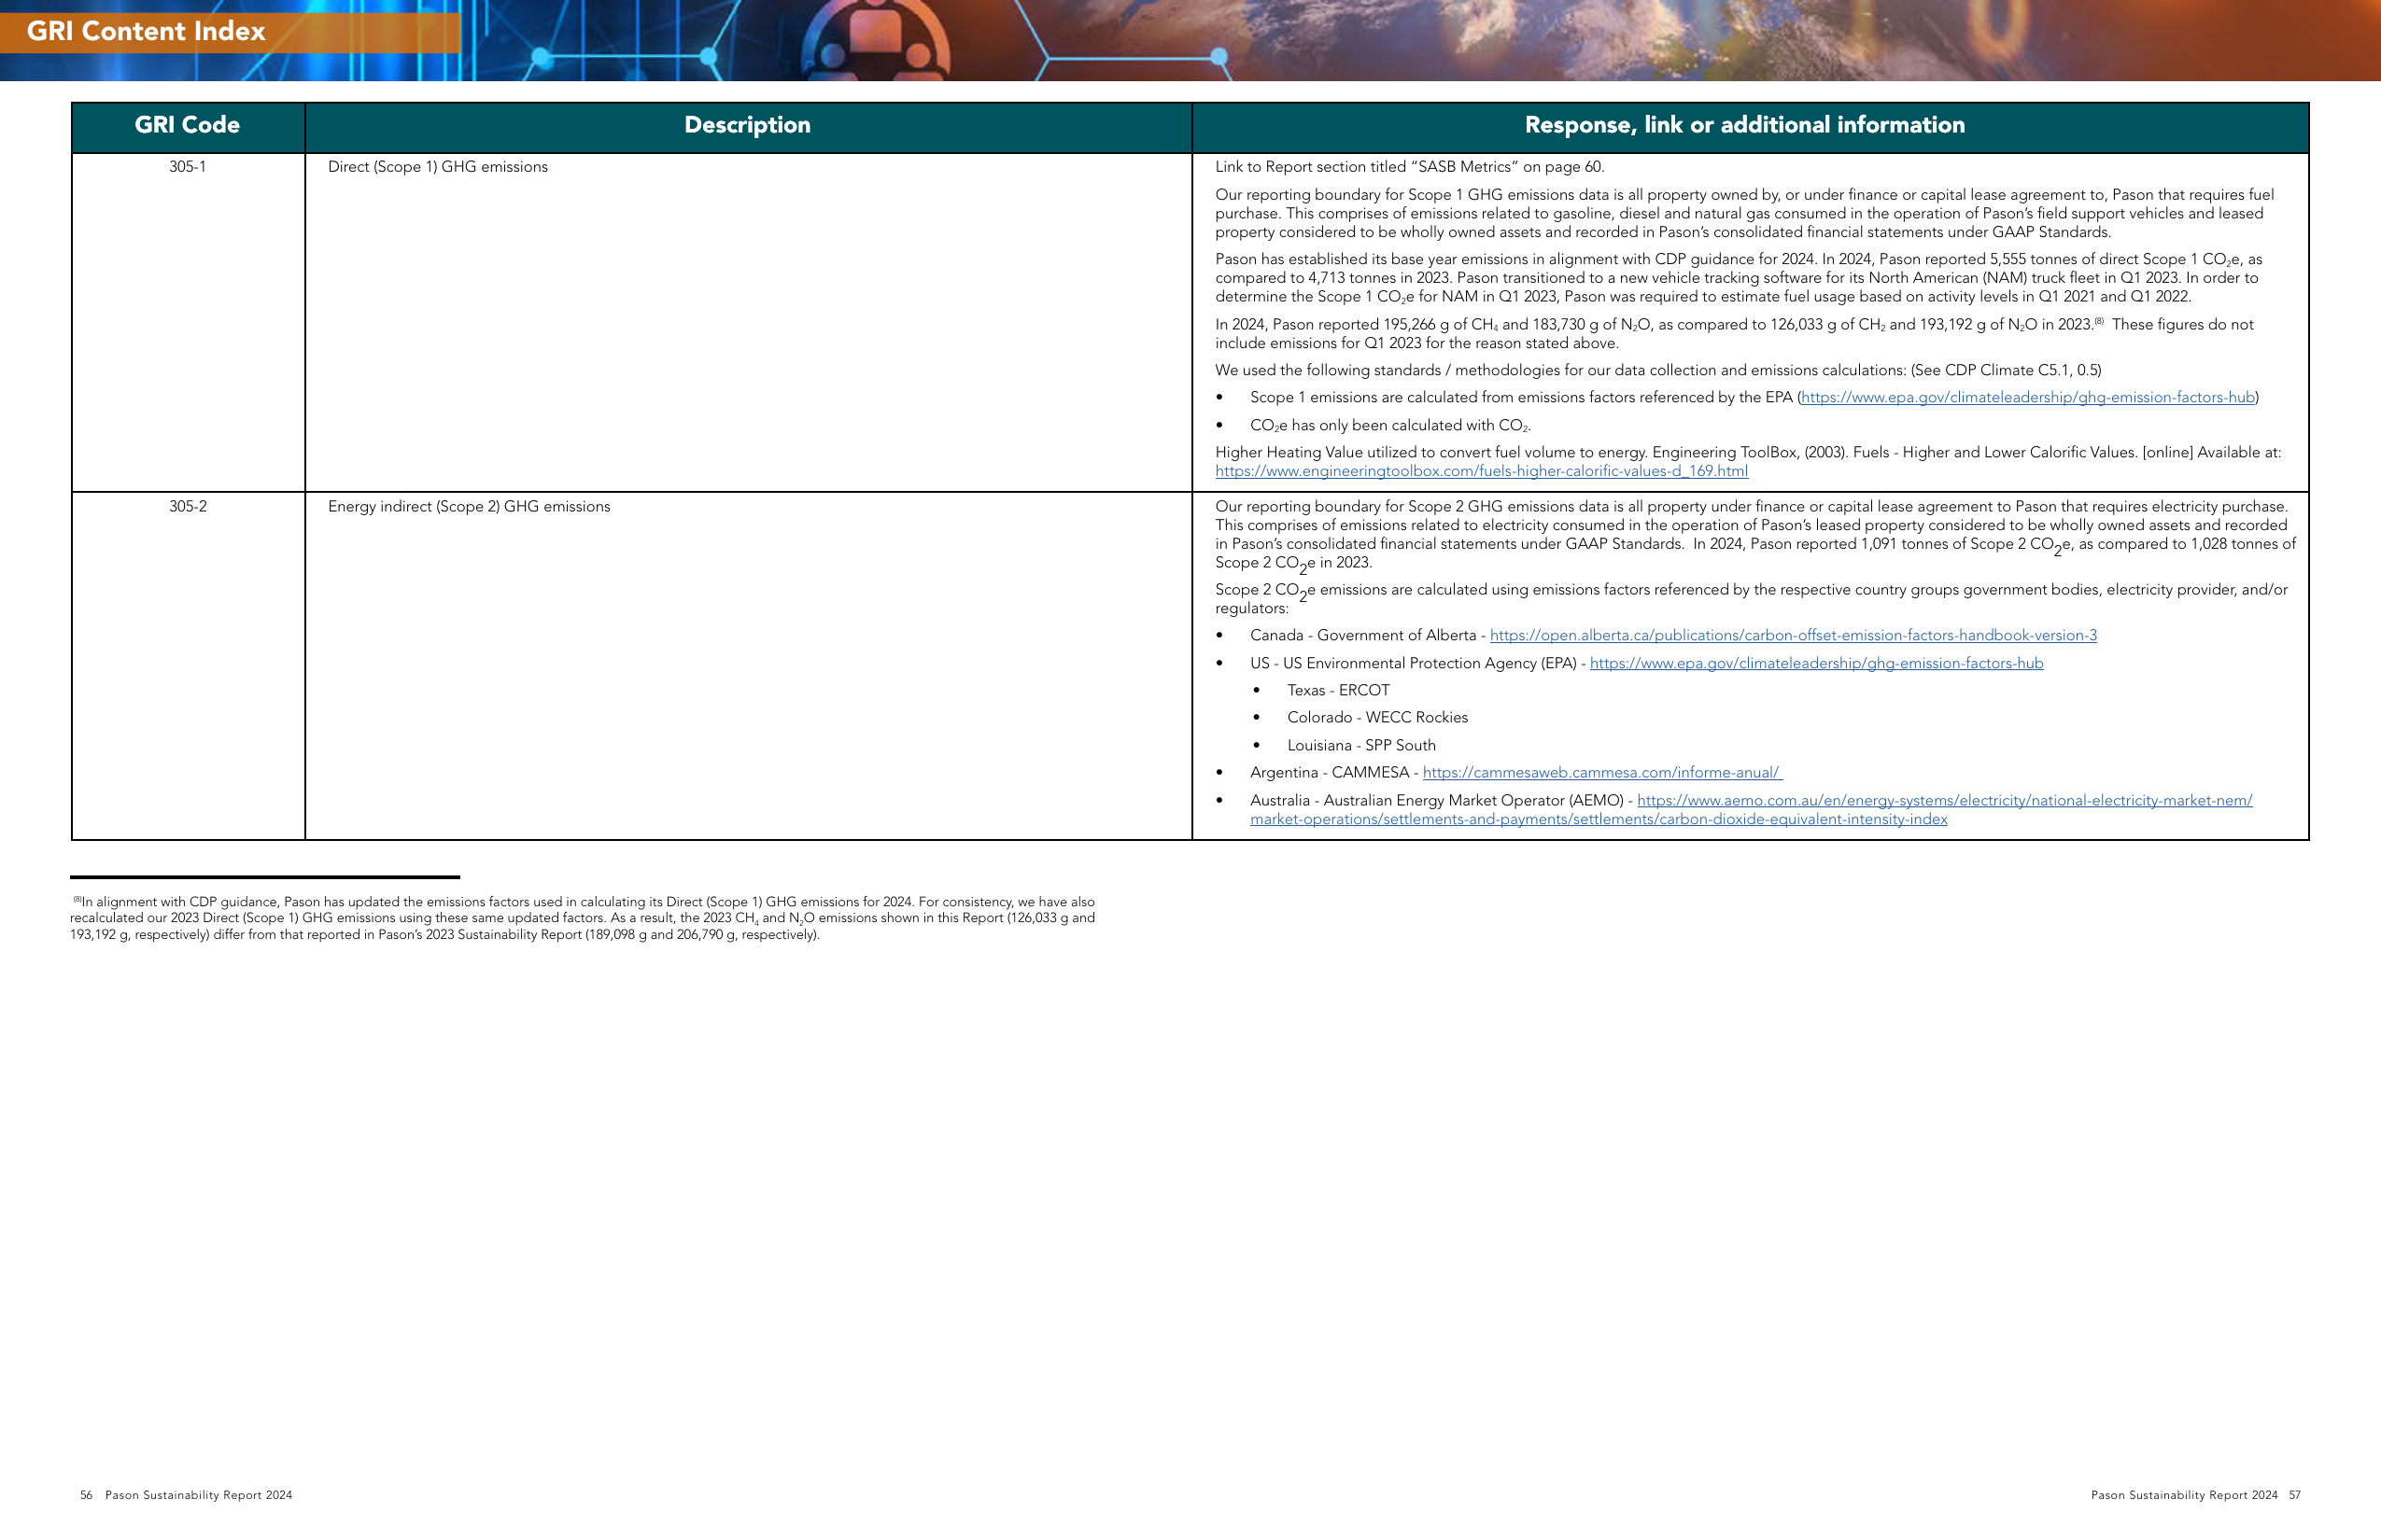Open the AEMO national electricity market link
2381x1540 pixels.
pyautogui.click(x=1944, y=801)
